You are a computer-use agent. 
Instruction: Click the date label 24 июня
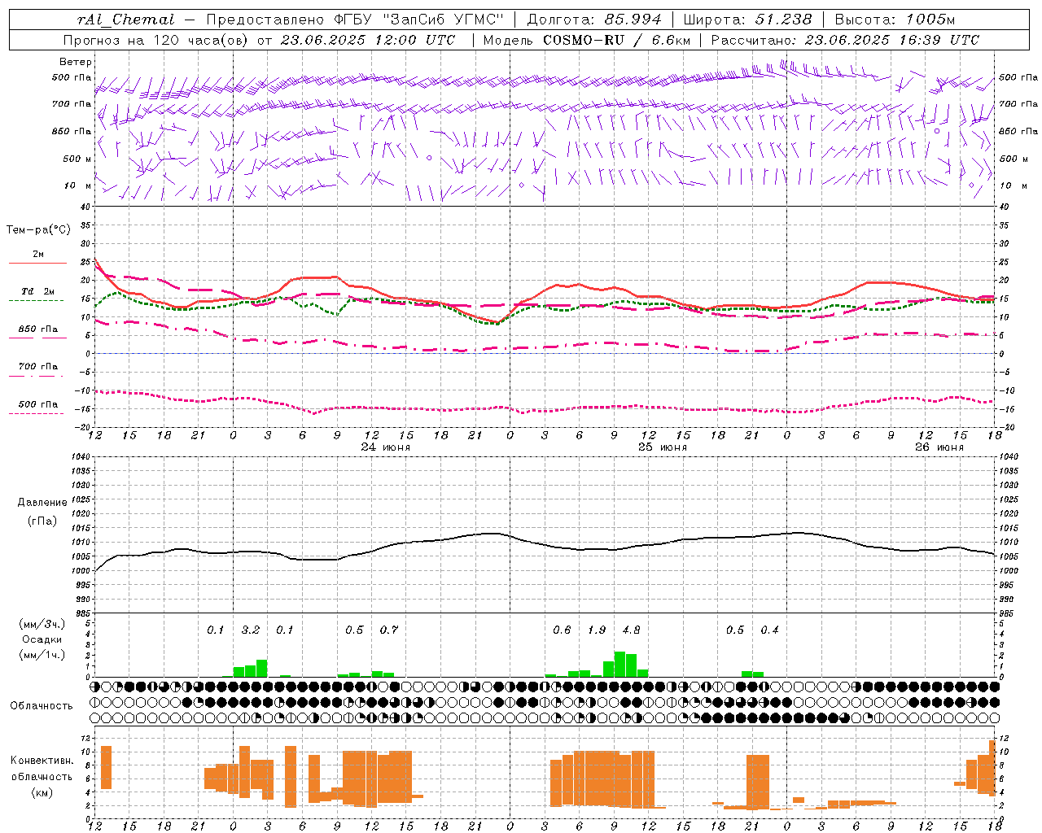coord(386,447)
